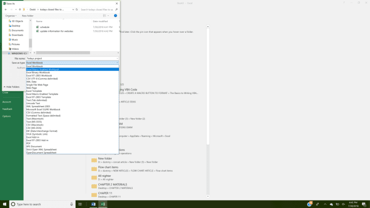
Task: Go back in the Save As dialog
Action: click(x=6, y=10)
